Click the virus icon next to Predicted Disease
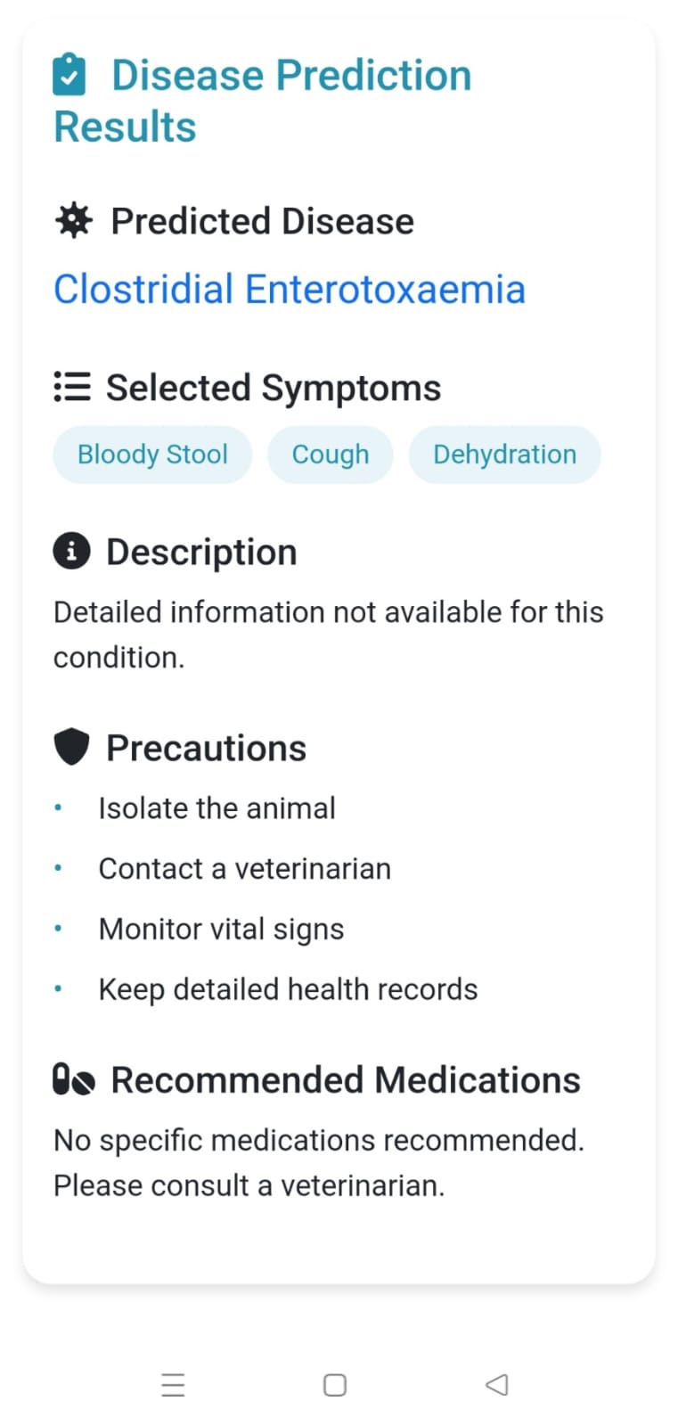Screen dimensions: 678x1426 [73, 220]
